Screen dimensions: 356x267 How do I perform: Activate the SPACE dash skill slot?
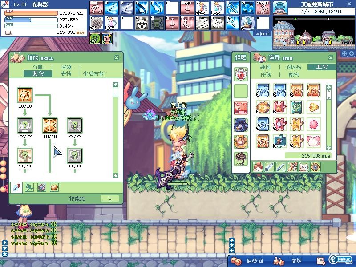[x=263, y=8]
